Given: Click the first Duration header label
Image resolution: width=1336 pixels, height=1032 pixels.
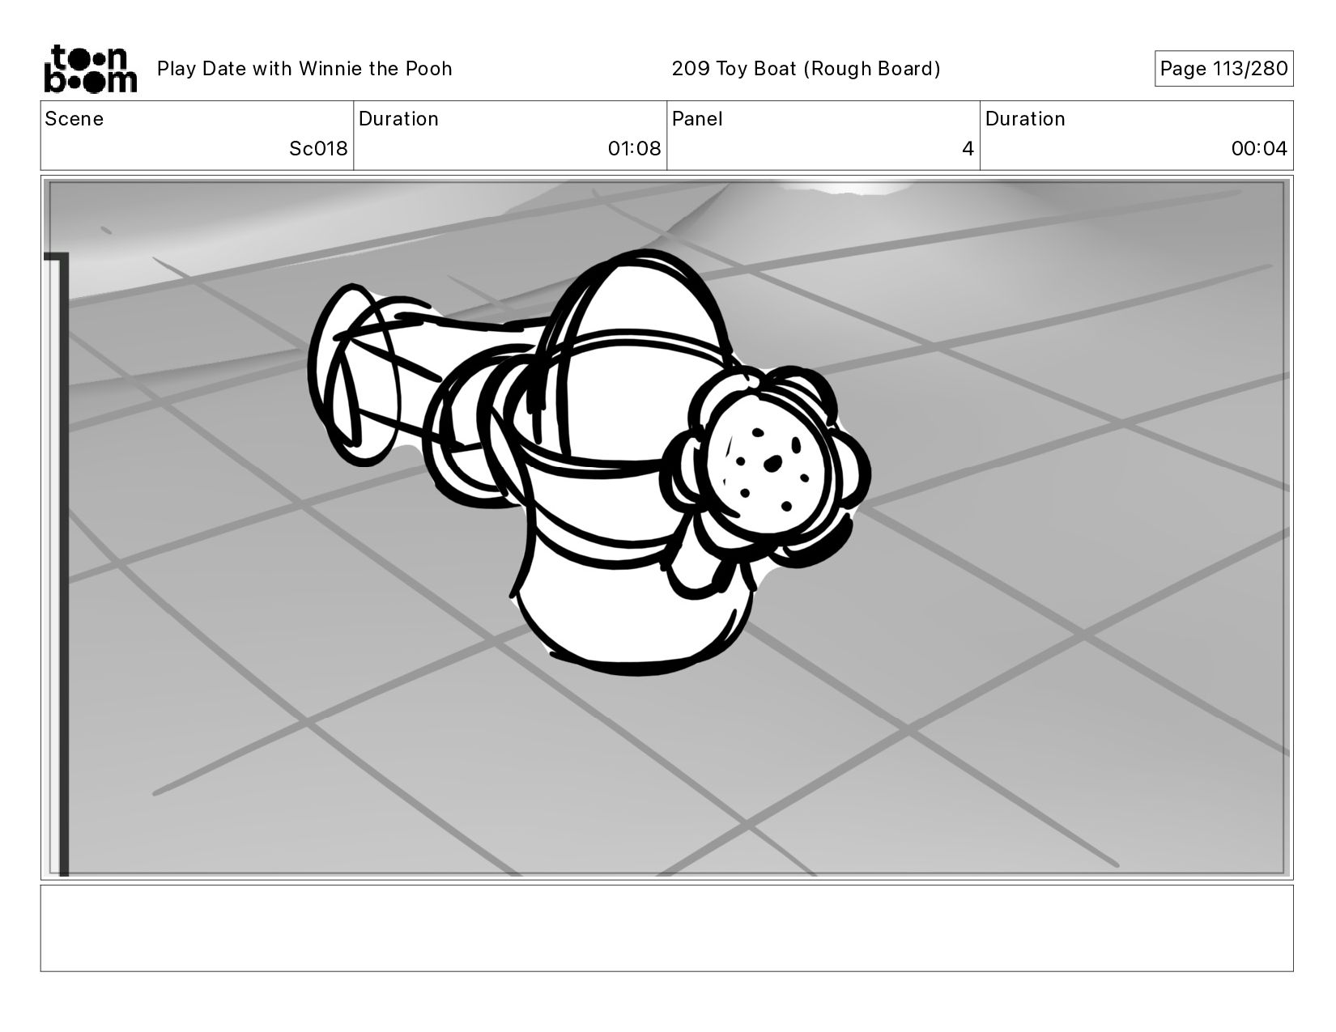Looking at the screenshot, I should click(398, 119).
